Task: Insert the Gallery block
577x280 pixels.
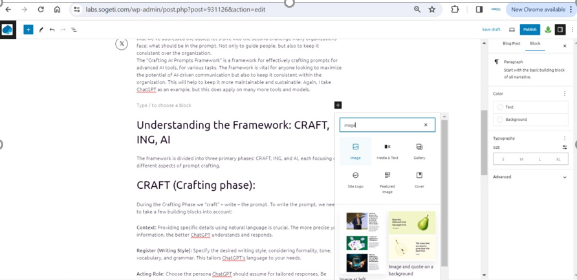Action: click(419, 151)
